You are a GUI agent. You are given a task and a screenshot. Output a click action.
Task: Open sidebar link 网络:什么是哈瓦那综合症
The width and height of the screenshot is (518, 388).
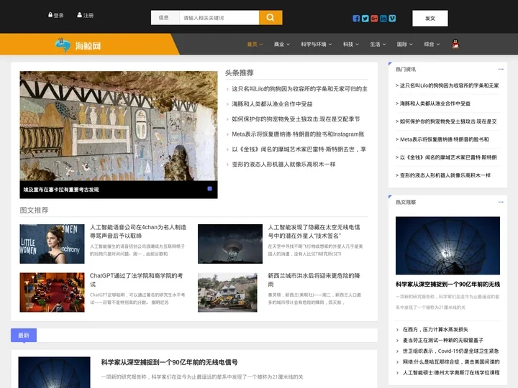point(451,362)
